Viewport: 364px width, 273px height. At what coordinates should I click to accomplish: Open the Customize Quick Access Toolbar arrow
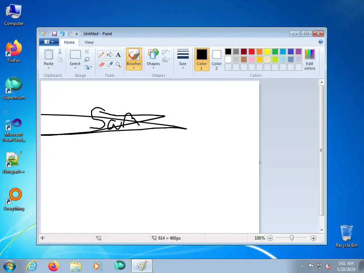click(77, 34)
